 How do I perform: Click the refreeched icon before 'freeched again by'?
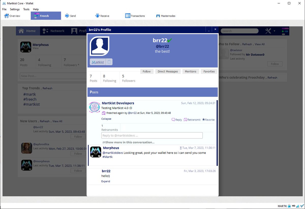pos(104,113)
